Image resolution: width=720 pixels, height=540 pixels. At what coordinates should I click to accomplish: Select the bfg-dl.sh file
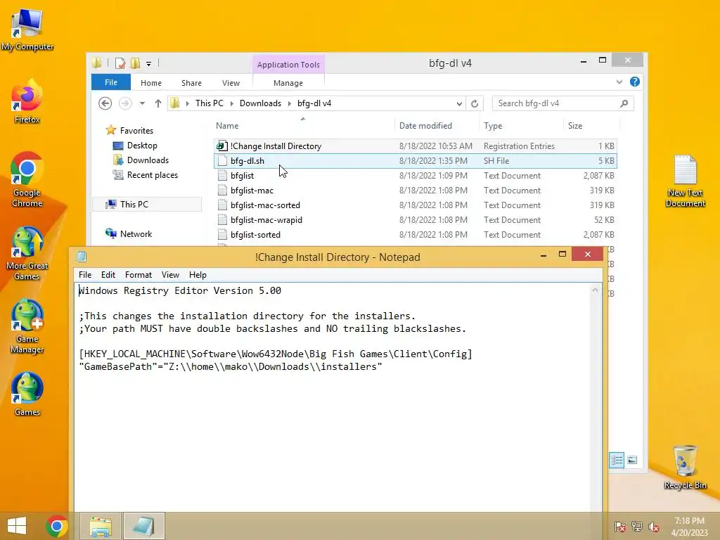click(x=416, y=161)
